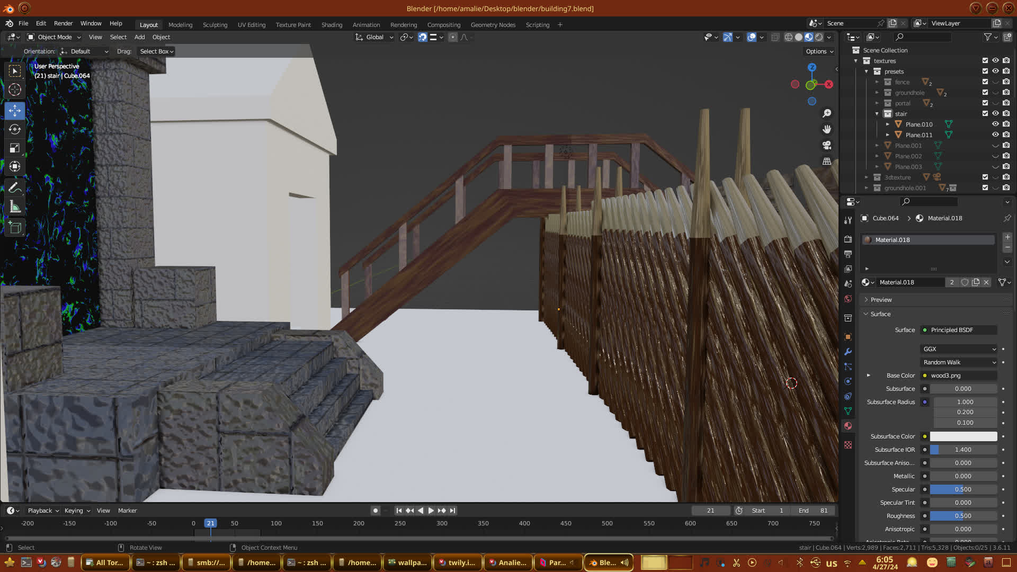This screenshot has width=1017, height=572.
Task: Activate the Add Cube tool
Action: (x=15, y=228)
